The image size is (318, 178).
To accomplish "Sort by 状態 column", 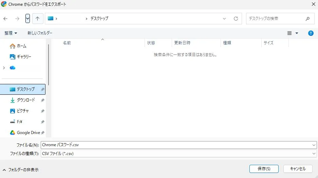I will tap(151, 43).
